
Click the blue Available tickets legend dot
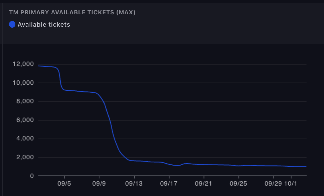pyautogui.click(x=12, y=24)
